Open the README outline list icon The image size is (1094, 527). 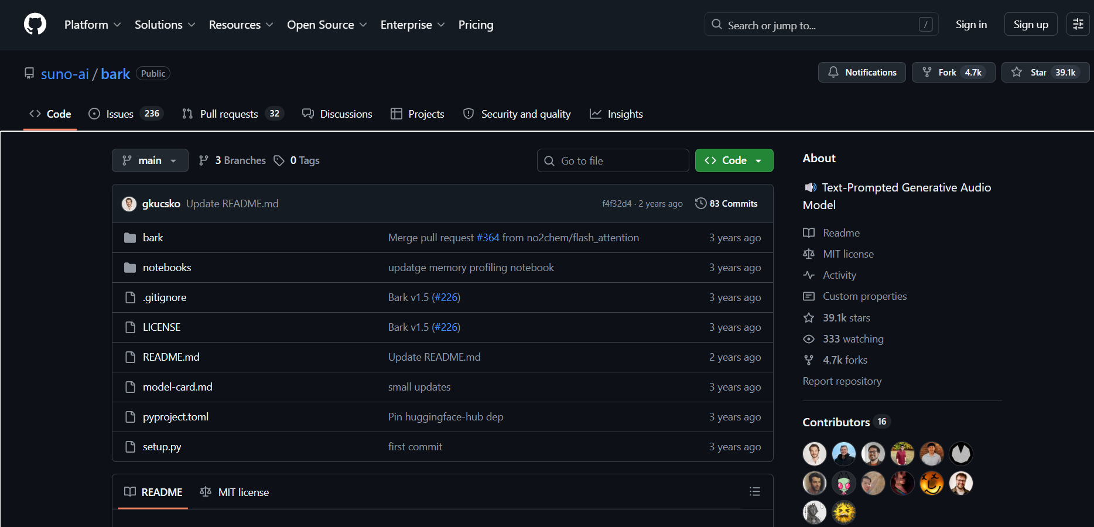click(x=755, y=492)
